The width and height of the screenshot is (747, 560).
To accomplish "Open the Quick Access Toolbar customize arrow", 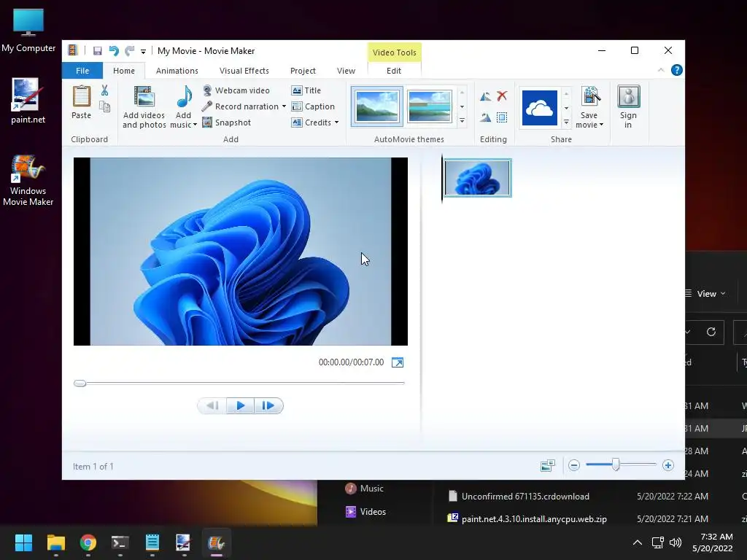I will (143, 52).
